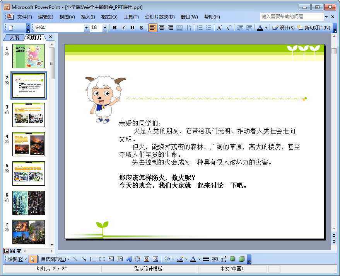Insert Clip Art icon
Image resolution: width=340 pixels, height=276 pixels.
[147, 259]
